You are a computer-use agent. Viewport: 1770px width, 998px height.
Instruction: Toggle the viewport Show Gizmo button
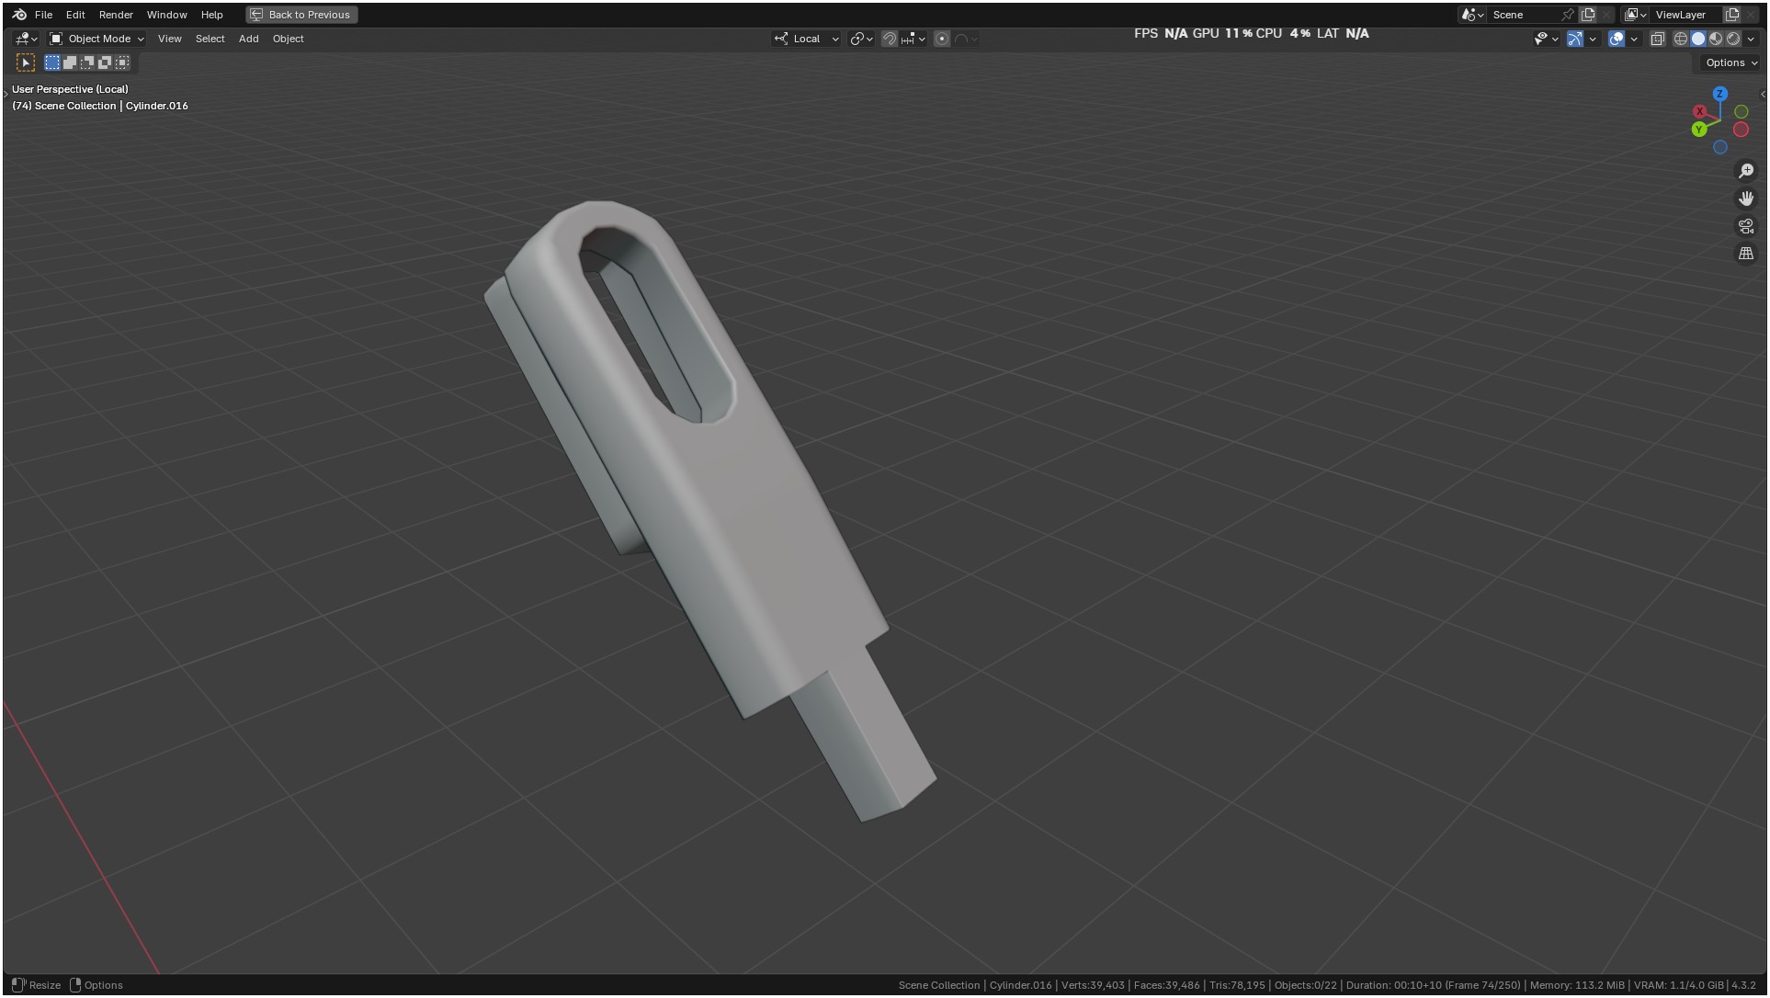(x=1575, y=39)
